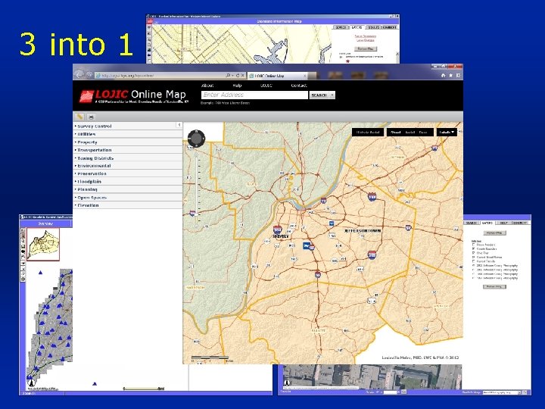Click the map zoom slider track
Image resolution: width=545 pixels, height=409 pixels.
click(x=196, y=189)
